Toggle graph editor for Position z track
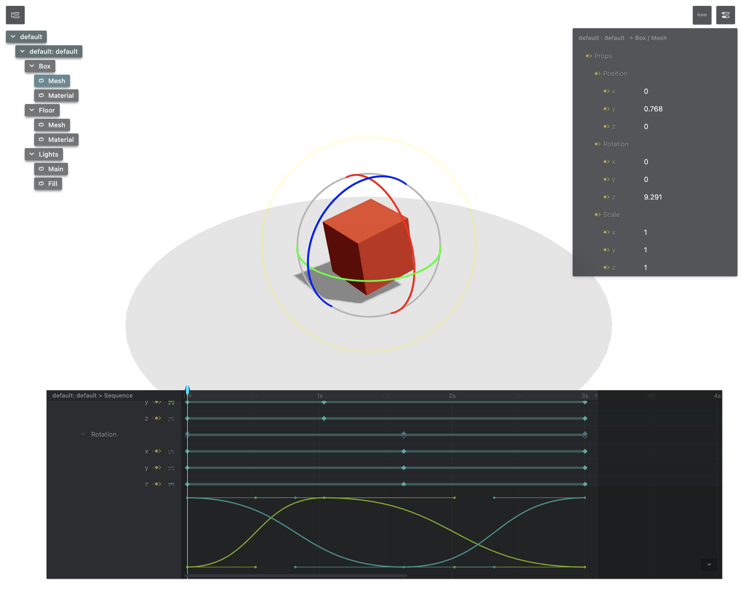741x590 pixels. 171,418
